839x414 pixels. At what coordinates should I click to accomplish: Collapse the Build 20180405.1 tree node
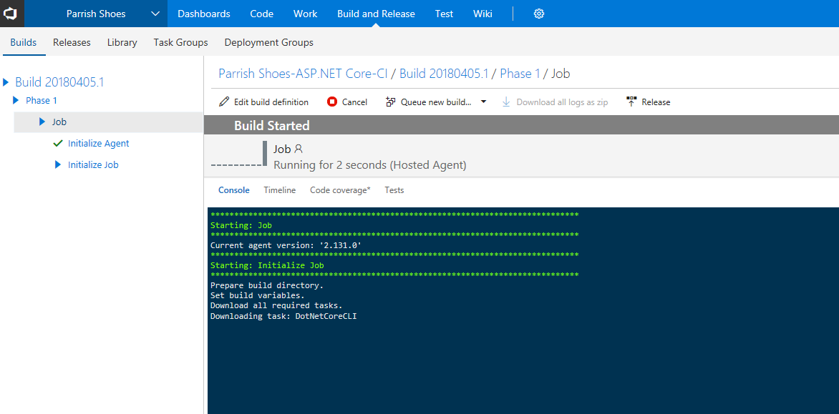[7, 82]
